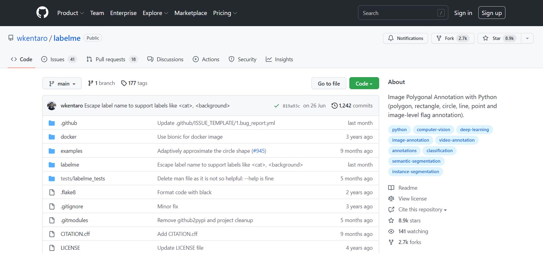This screenshot has width=543, height=253.
Task: Open the GitHub homepage via the Octocat logo
Action: tap(42, 13)
